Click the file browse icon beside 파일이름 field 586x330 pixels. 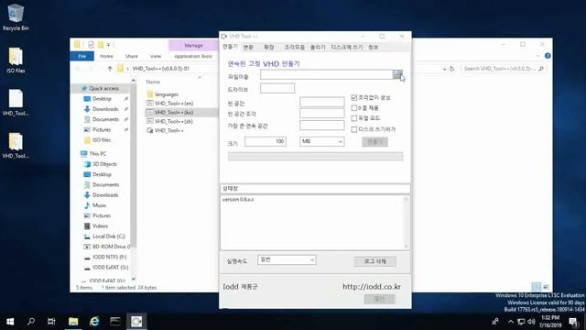pyautogui.click(x=397, y=74)
